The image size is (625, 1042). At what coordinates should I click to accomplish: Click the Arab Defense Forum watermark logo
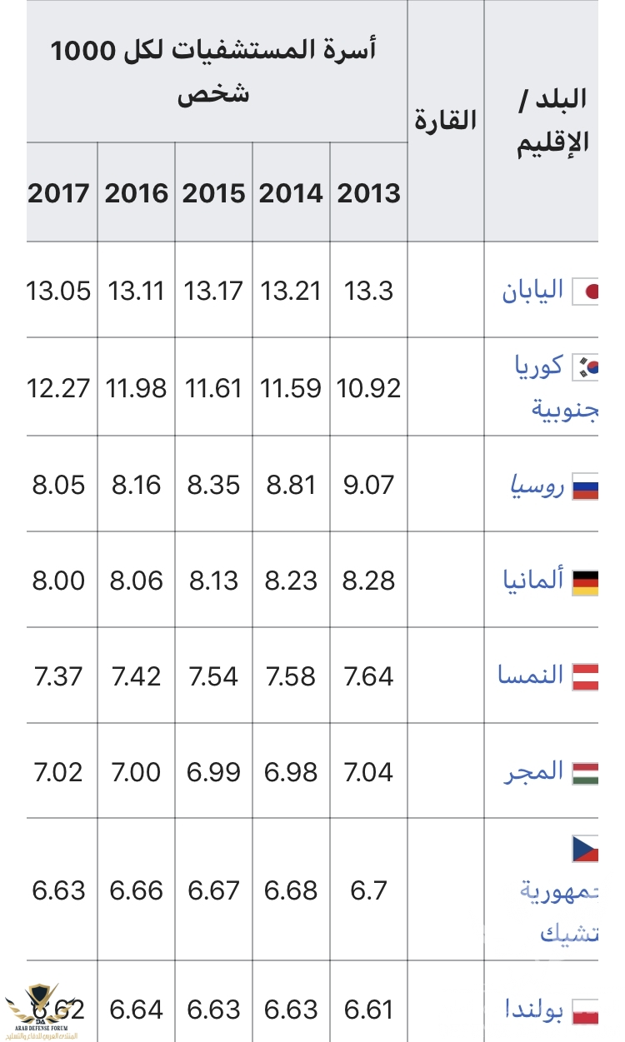pyautogui.click(x=37, y=1009)
